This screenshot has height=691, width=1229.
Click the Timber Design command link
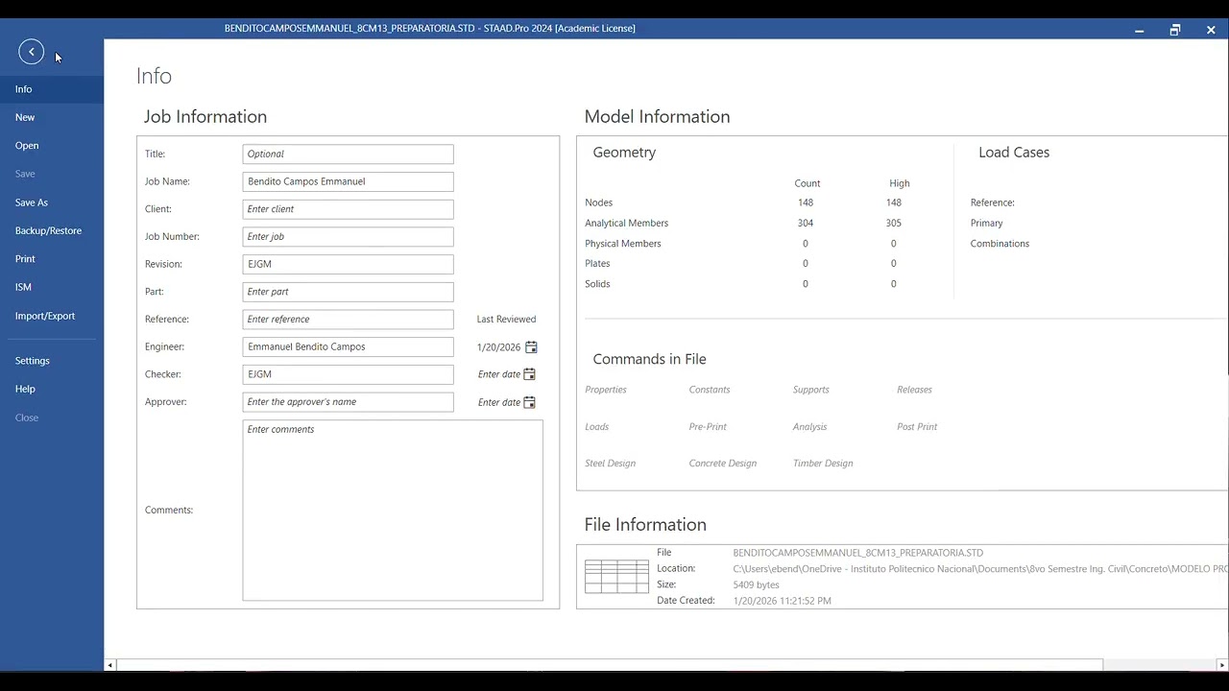823,464
